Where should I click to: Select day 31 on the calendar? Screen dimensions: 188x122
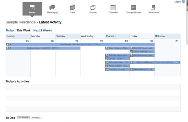177,41
